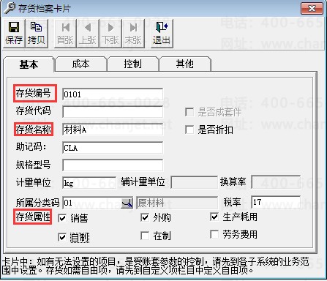Click the 换算率 input field
Image resolution: width=327 pixels, height=281 pixels.
click(x=276, y=182)
